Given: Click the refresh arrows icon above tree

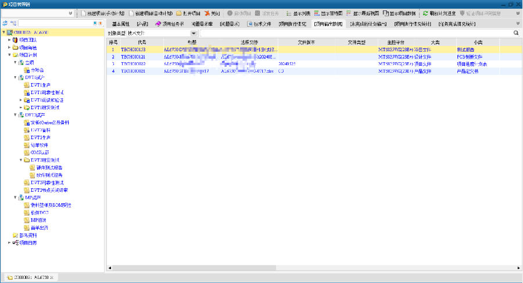Looking at the screenshot, I should tap(5, 23).
